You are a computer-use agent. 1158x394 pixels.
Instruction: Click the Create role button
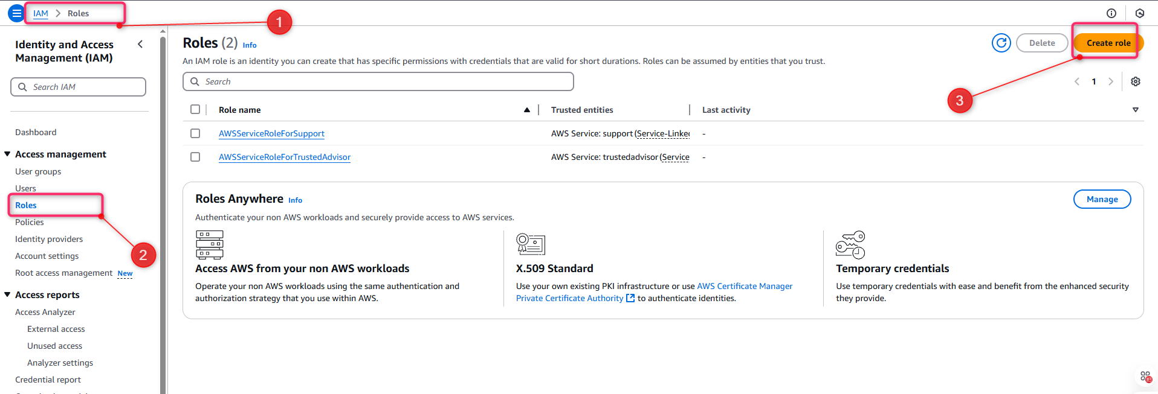pyautogui.click(x=1108, y=43)
